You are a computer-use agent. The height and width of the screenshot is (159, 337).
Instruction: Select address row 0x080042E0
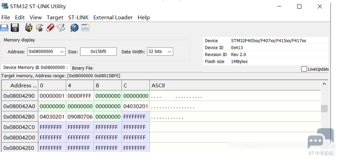click(20, 147)
